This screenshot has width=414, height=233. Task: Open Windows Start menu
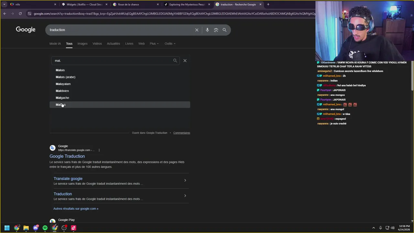[x=7, y=228]
